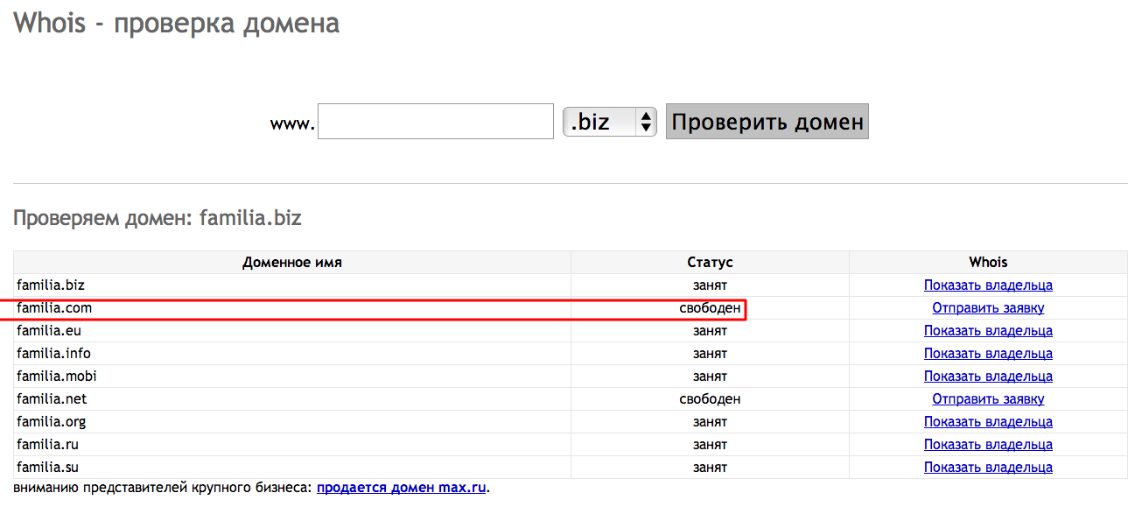The width and height of the screenshot is (1142, 507).
Task: Click Показать владельца for familia.eu
Action: [988, 331]
